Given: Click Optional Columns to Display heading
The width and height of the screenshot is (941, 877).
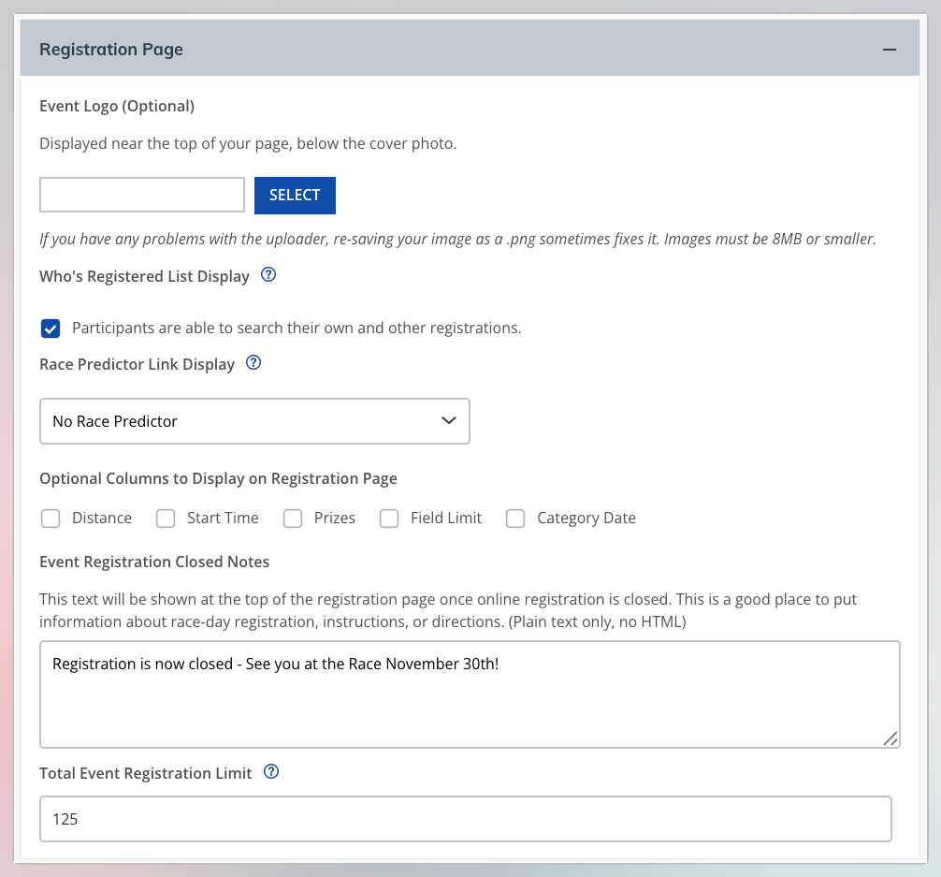Looking at the screenshot, I should tap(219, 478).
